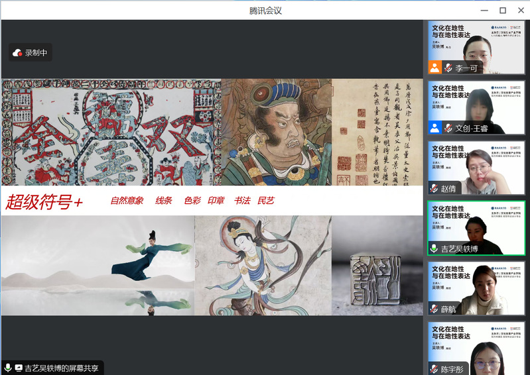The height and width of the screenshot is (375, 530).
Task: Click the muted microphone icon beside 李一可
Action: coord(448,68)
